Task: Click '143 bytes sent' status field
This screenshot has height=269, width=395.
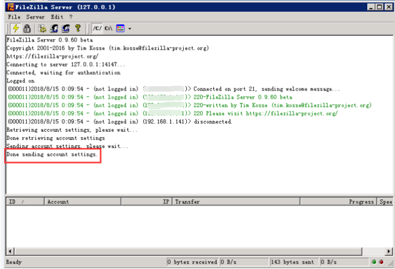Action: (x=294, y=262)
